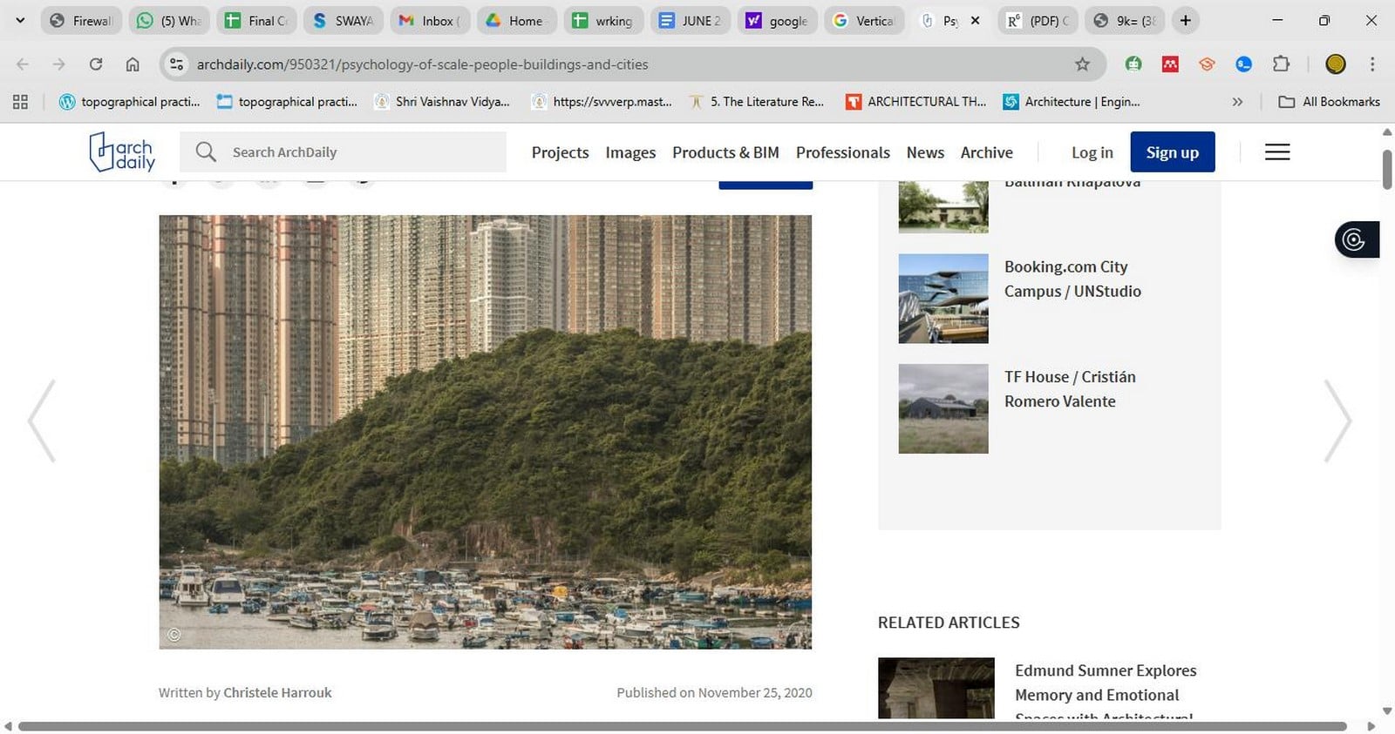Click the floating accessibility widget icon
Screen dimensions: 1395x734
coord(1357,239)
